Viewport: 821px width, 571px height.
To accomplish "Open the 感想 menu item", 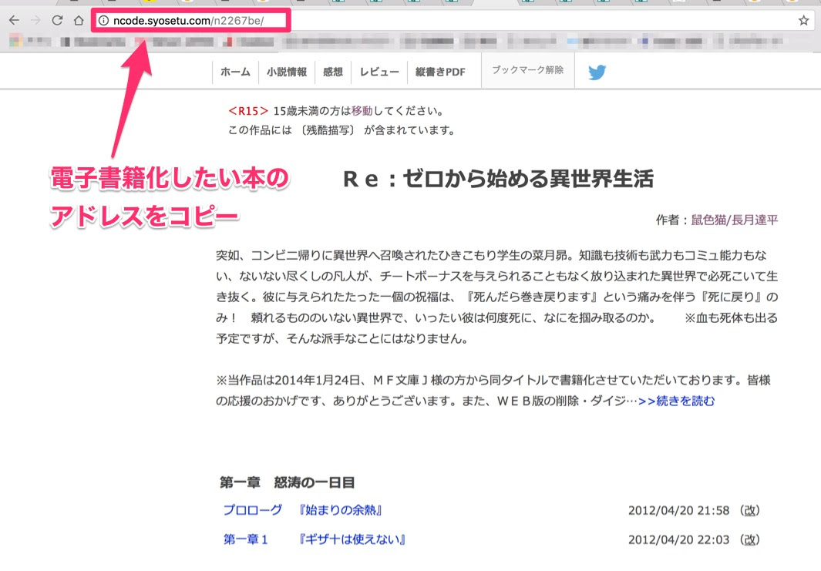I will (332, 72).
